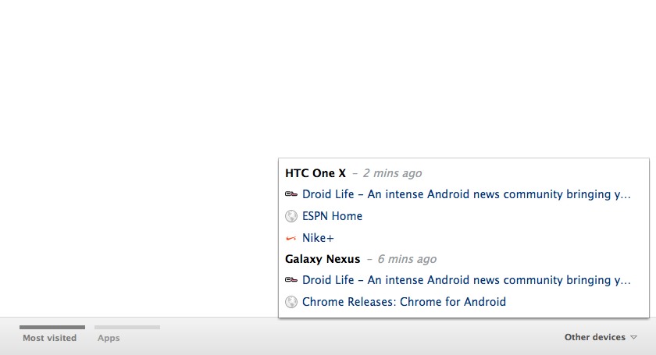656x355 pixels.
Task: Click the Nike swoosh favicon
Action: tap(291, 238)
